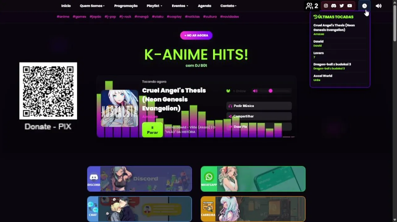
Task: Click the Doar Pix button
Action: [x=259, y=127]
